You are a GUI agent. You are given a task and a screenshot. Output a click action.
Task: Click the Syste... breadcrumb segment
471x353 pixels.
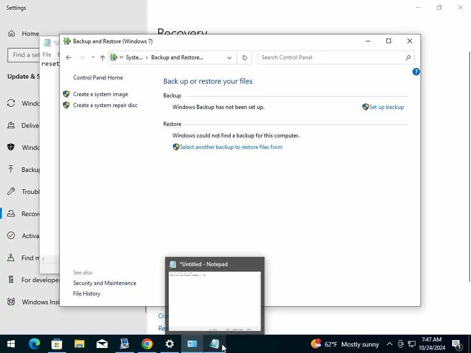134,57
